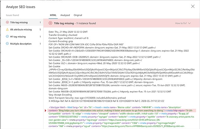Click the red error icon in the issue banner
Screen dimensions: 200x129
50,23
